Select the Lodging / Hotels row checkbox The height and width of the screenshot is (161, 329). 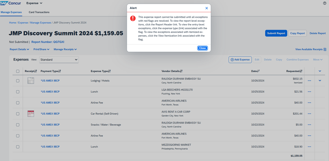pyautogui.click(x=18, y=81)
